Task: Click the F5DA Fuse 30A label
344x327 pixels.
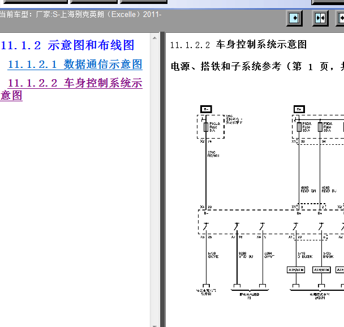Action: (307, 127)
